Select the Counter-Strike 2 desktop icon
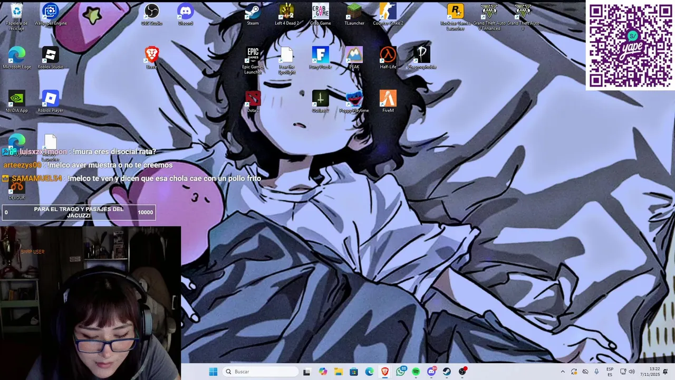Screen dimensions: 675x380 (x=388, y=14)
